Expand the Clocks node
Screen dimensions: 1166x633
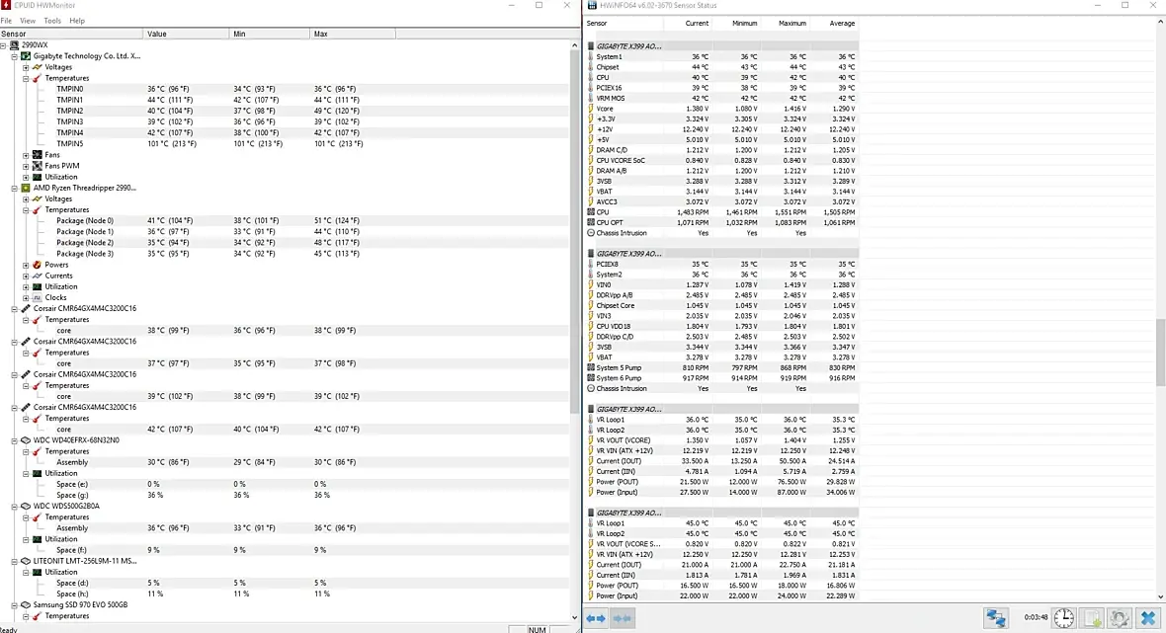tap(26, 297)
